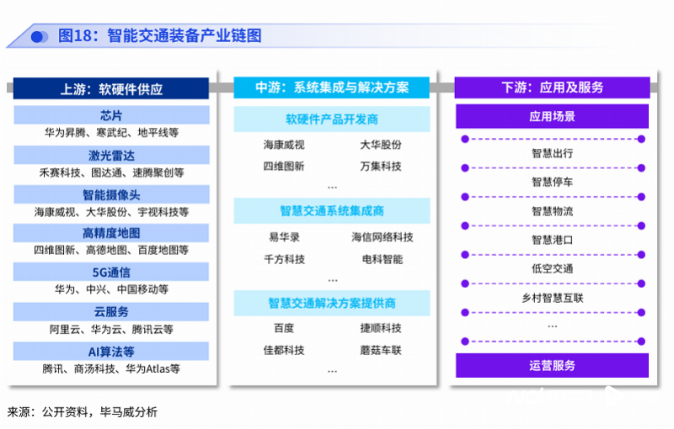674x429 pixels.
Task: Click the text 华为昇腾、寒武纪、地平线等
Action: pyautogui.click(x=111, y=133)
